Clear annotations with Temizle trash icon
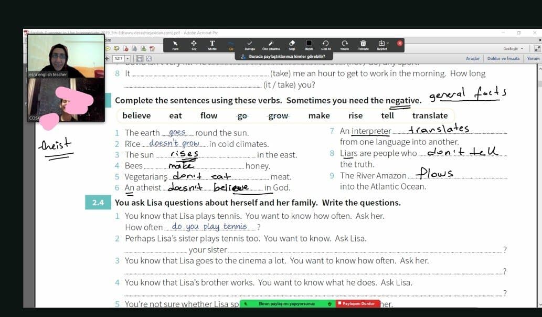The width and height of the screenshot is (542, 317). point(363,45)
